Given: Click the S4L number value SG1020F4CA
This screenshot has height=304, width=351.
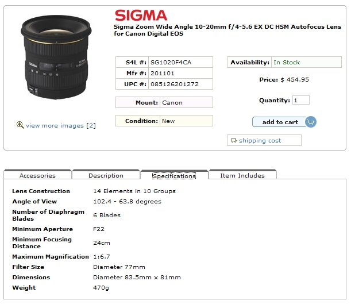Looking at the screenshot, I should (x=170, y=62).
